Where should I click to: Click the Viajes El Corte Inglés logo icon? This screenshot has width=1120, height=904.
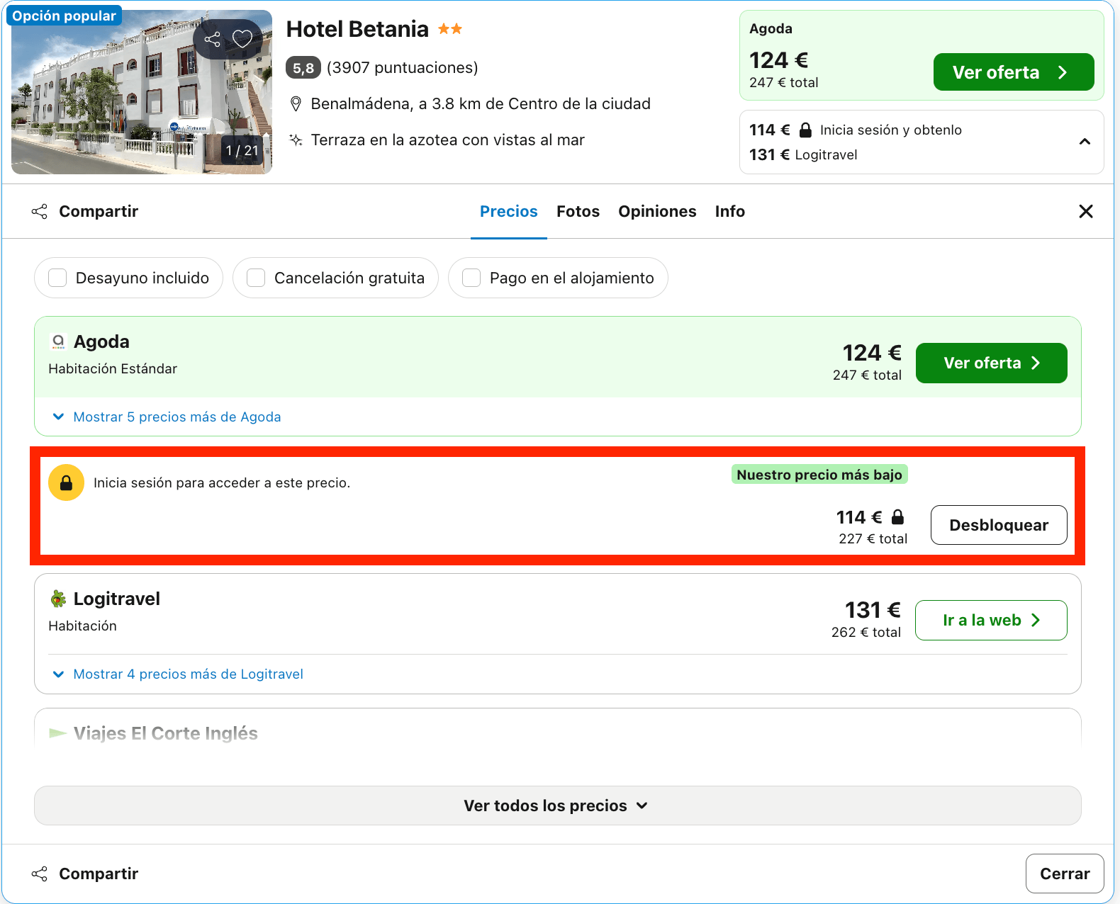[58, 733]
